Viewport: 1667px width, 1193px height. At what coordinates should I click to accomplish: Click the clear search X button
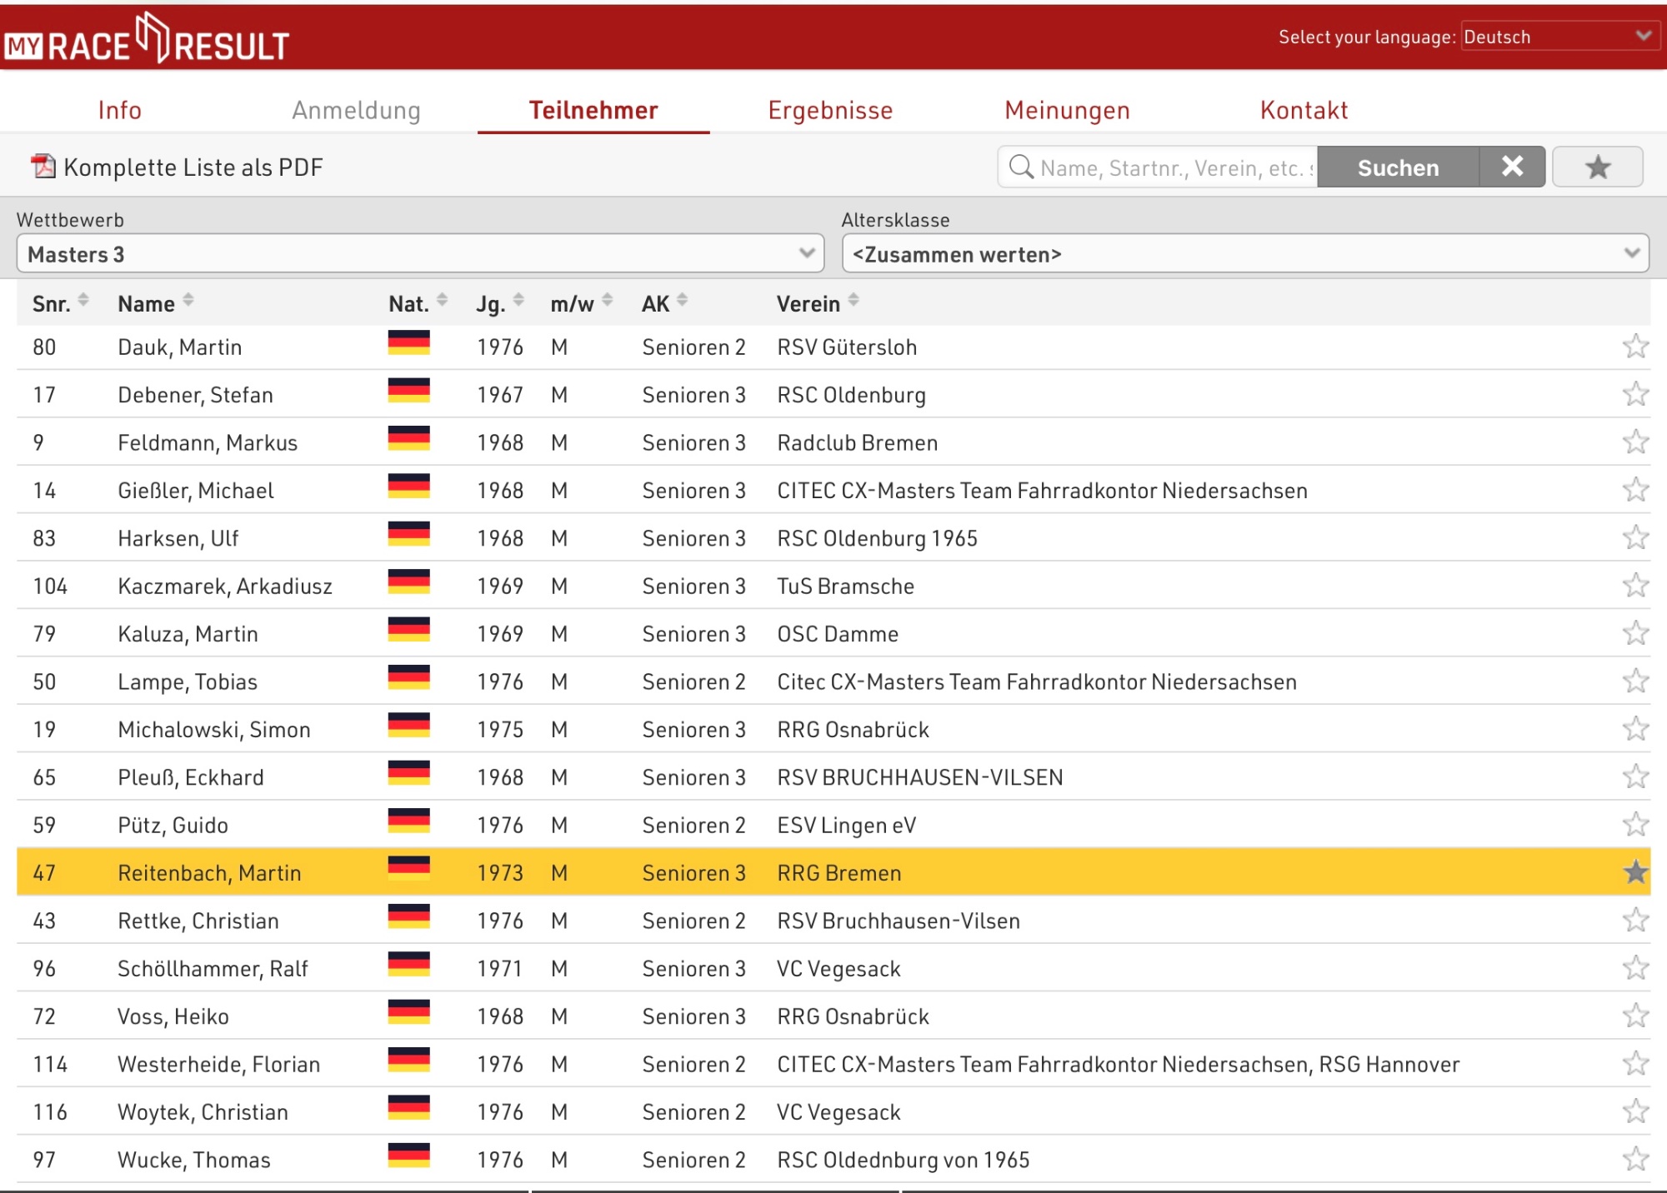pyautogui.click(x=1512, y=167)
